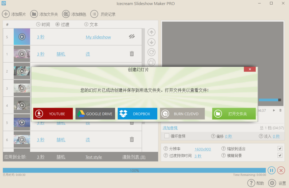Click green Open folder button
Screen dimensions: 289x188
coord(234,114)
